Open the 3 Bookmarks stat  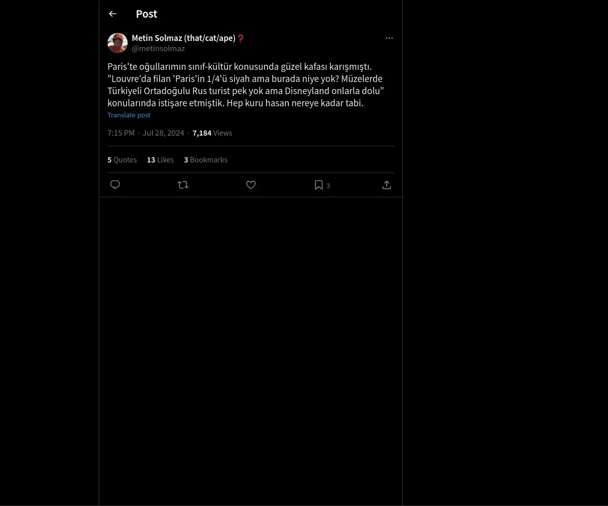pos(206,159)
